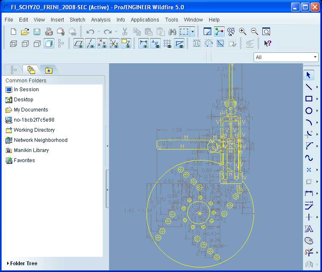Switch to the Favorites navigator tab
The width and height of the screenshot is (322, 272).
tap(49, 70)
